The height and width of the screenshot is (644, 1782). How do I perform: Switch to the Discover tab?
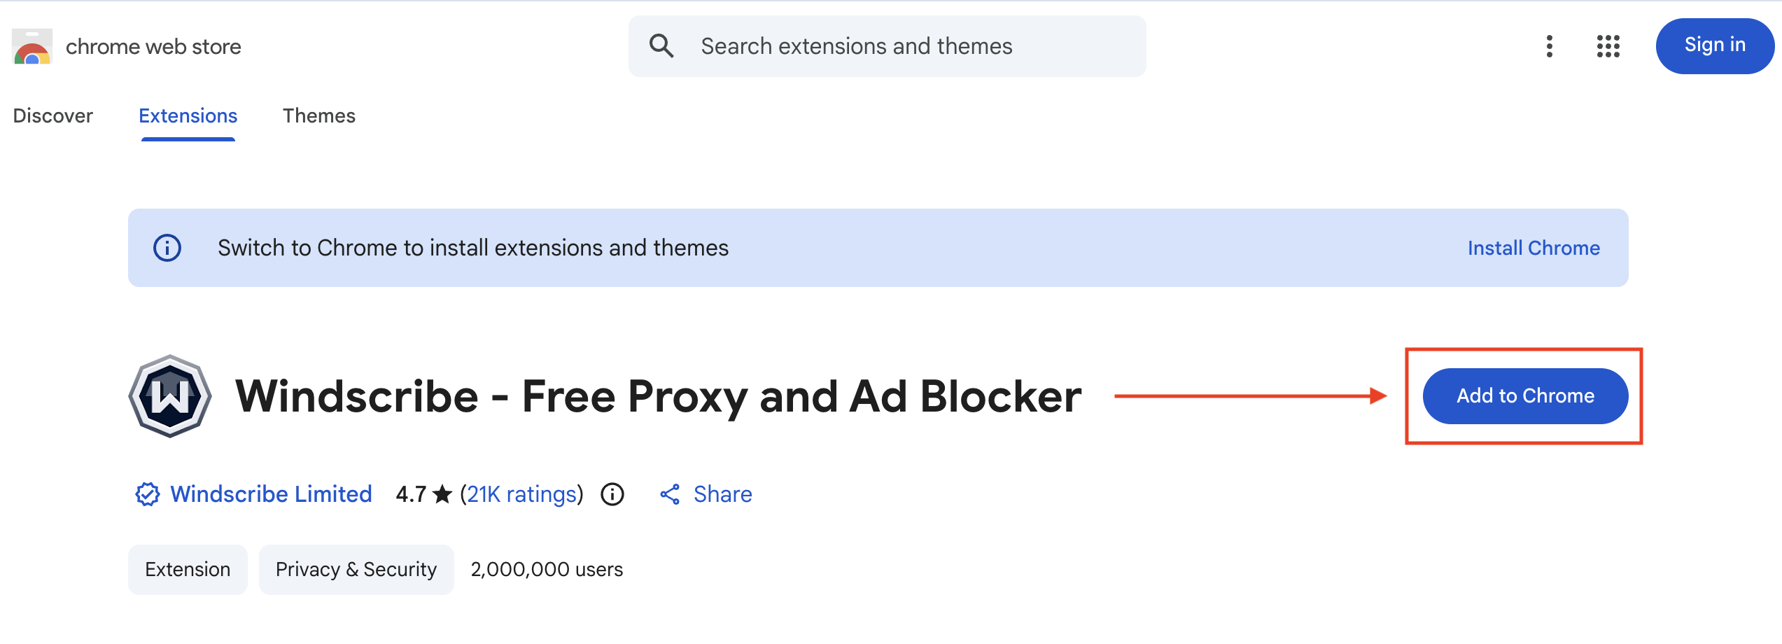(53, 115)
